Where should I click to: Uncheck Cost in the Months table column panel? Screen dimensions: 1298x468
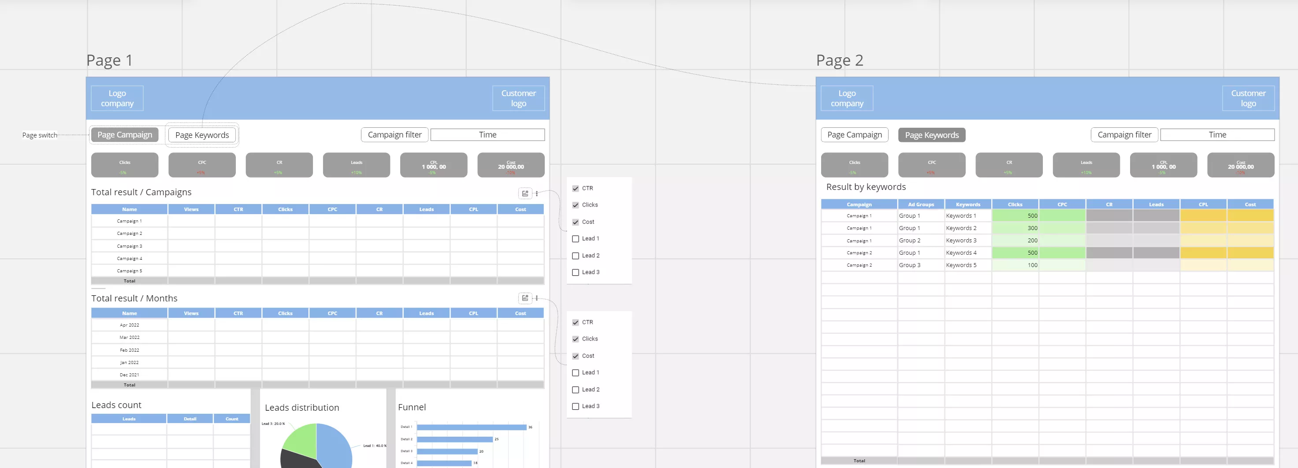(576, 356)
